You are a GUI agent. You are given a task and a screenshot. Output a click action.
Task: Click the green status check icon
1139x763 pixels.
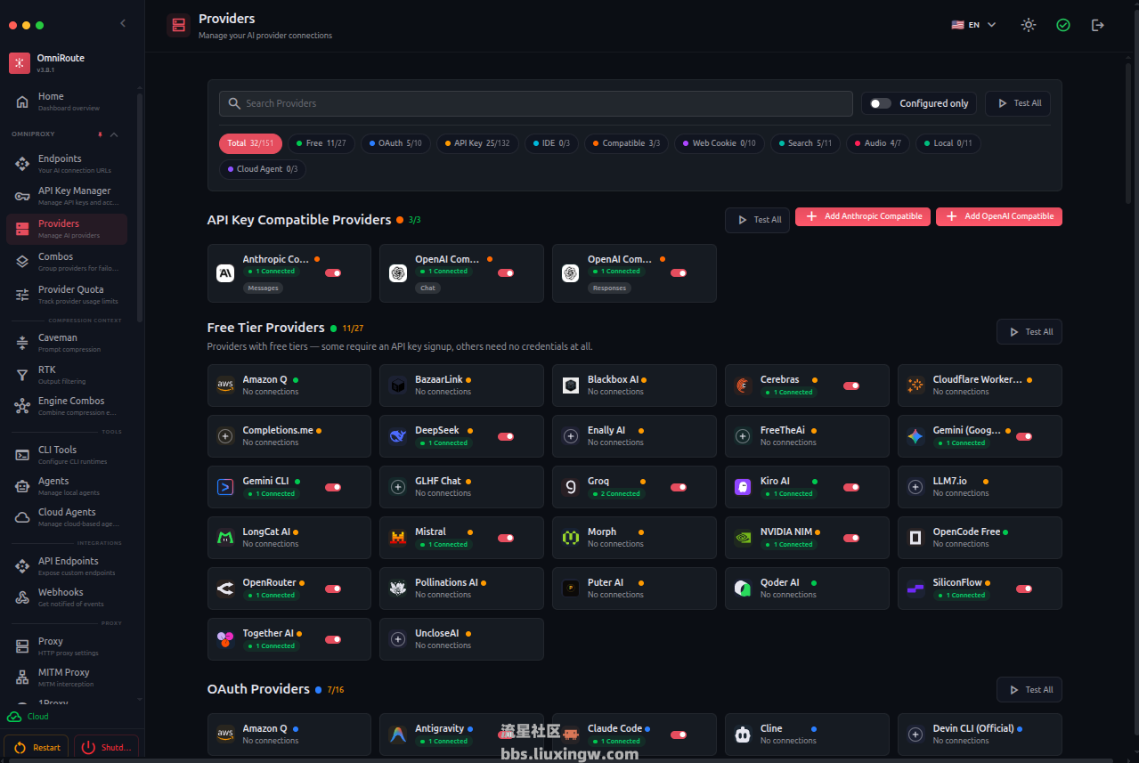click(x=1063, y=25)
